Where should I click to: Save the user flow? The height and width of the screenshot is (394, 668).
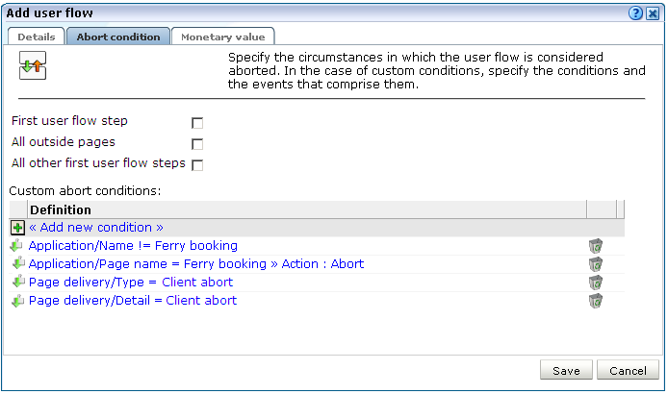[566, 370]
